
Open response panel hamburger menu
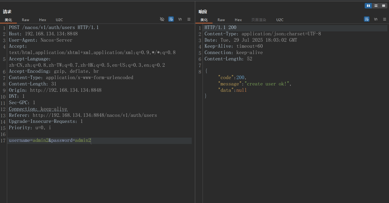tap(385, 19)
